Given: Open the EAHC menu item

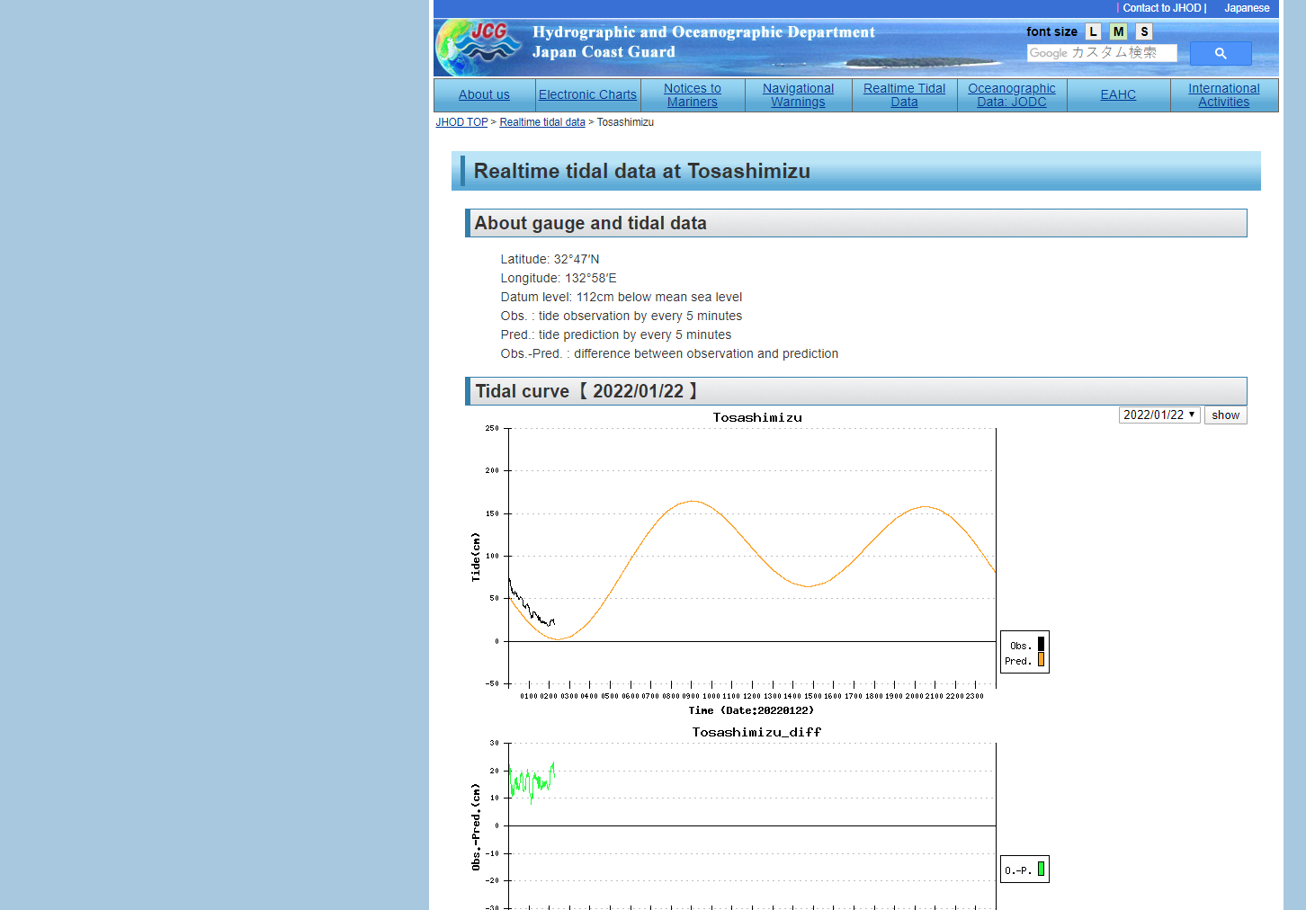Looking at the screenshot, I should coord(1118,94).
